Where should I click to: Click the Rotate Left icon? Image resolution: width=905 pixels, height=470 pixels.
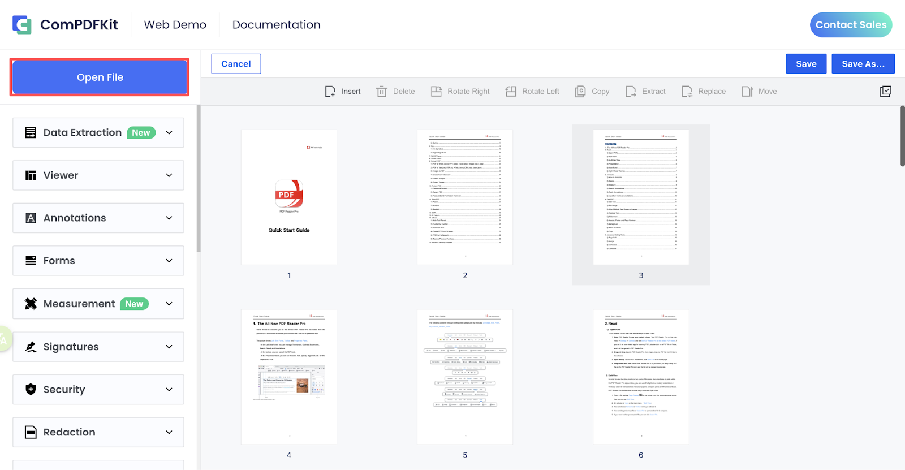point(511,92)
